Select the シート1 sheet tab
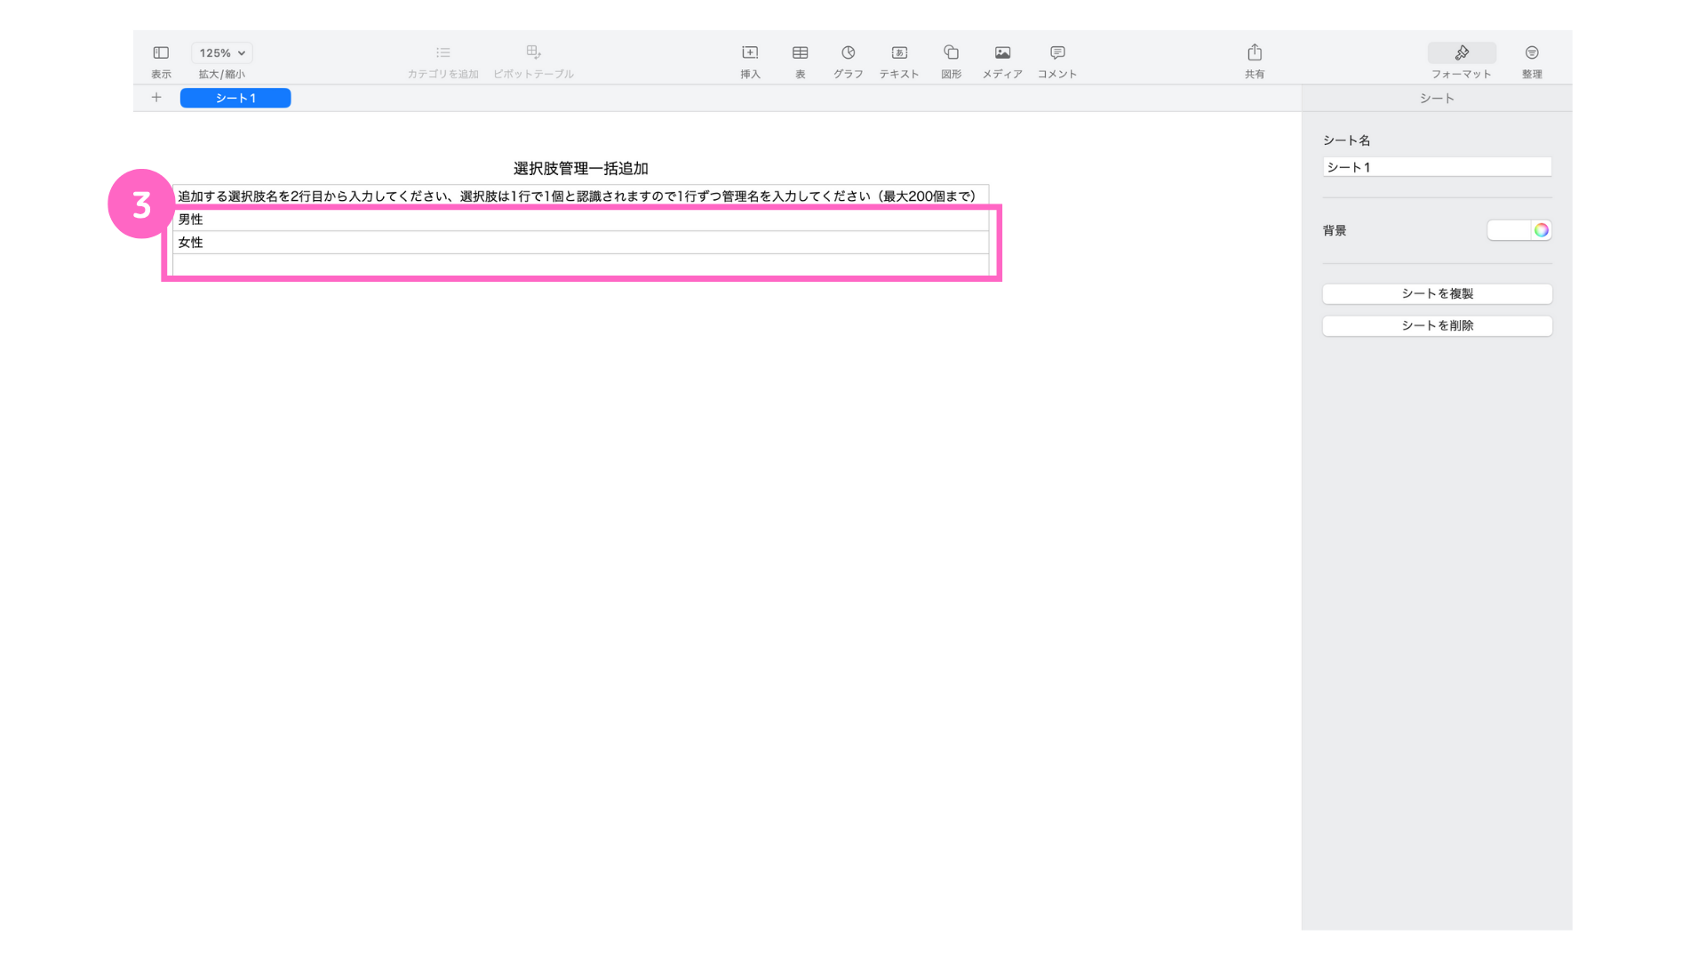Image resolution: width=1706 pixels, height=960 pixels. coord(235,98)
